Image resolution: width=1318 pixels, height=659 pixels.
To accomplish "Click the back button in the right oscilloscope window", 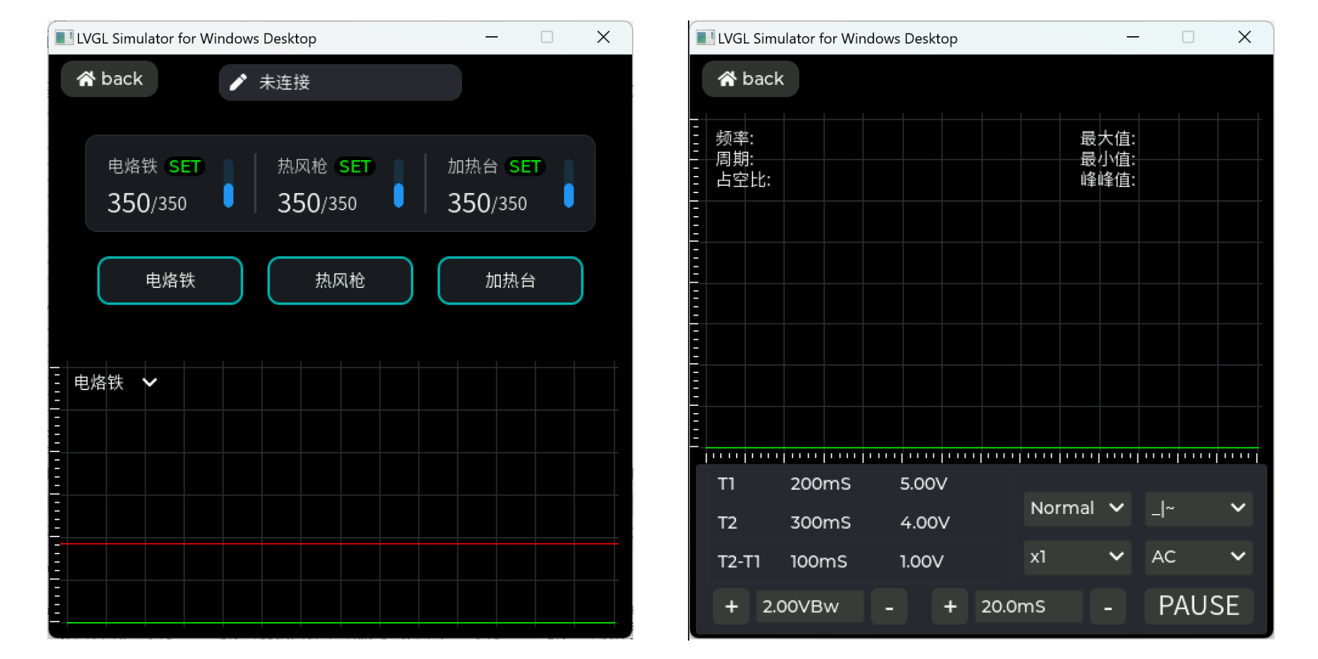I will click(751, 79).
